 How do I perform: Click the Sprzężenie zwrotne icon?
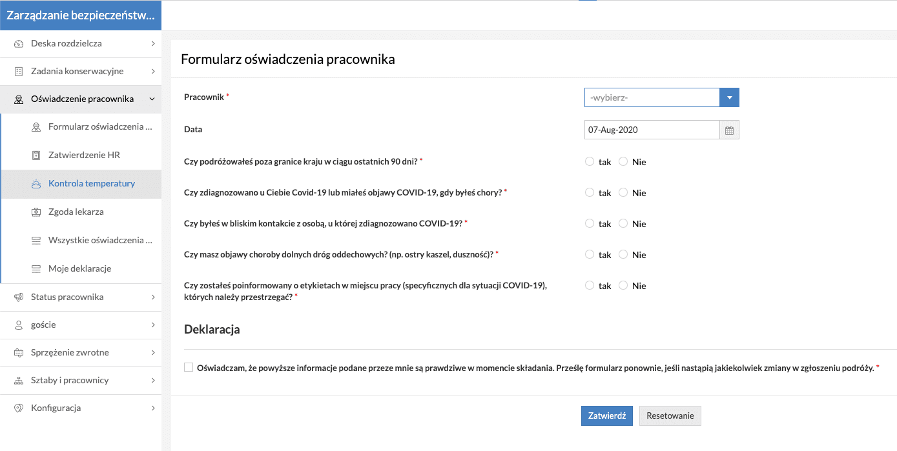pos(19,353)
